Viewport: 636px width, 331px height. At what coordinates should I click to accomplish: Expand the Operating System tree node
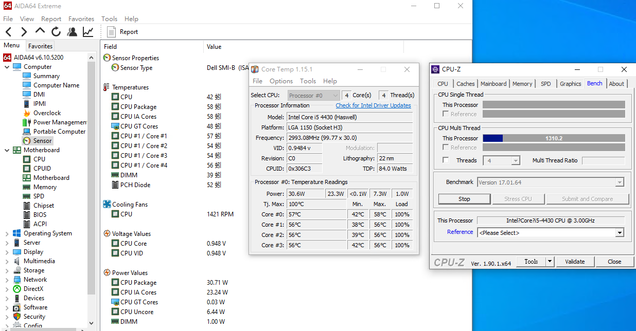coord(7,233)
